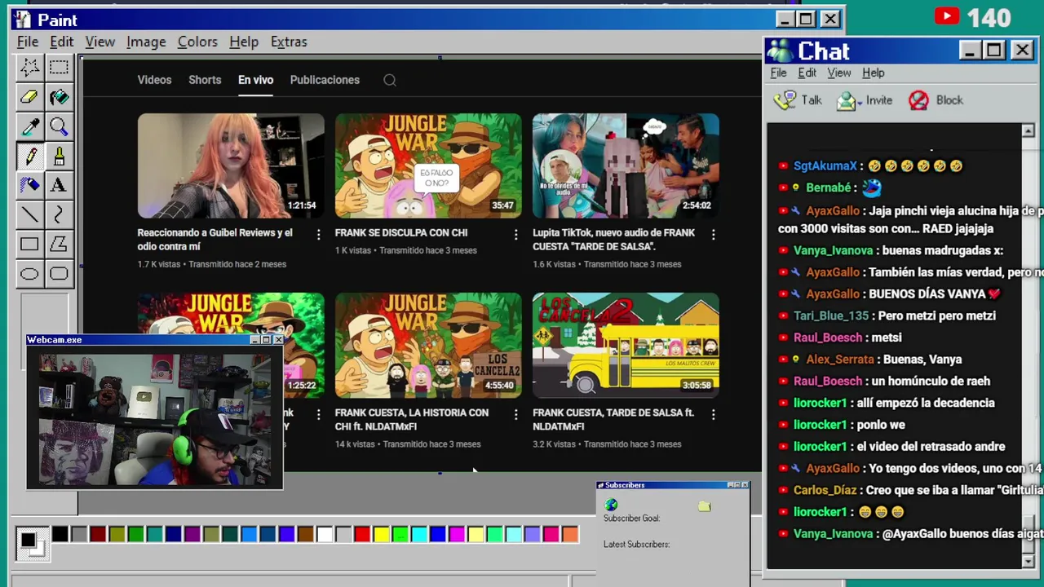Open options for FRANK SE DISCULPA CON CHI
The height and width of the screenshot is (587, 1044).
click(x=515, y=235)
